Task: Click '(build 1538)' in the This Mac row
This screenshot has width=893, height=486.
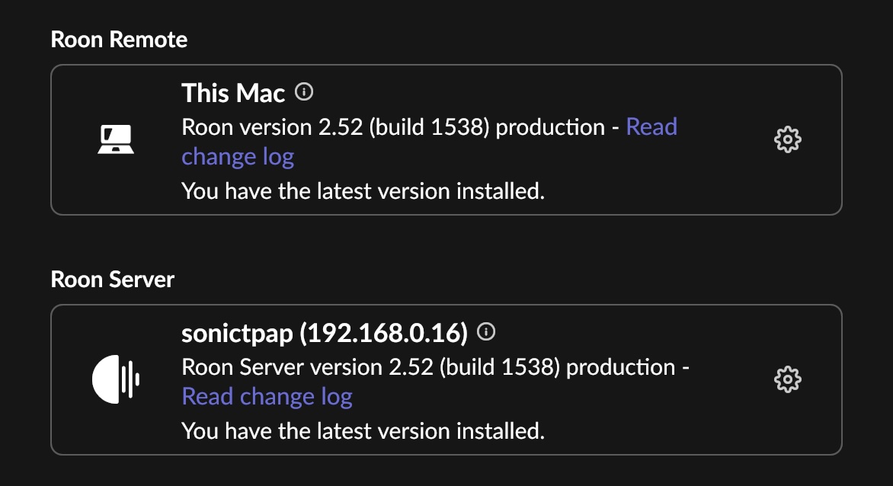Action: tap(430, 127)
